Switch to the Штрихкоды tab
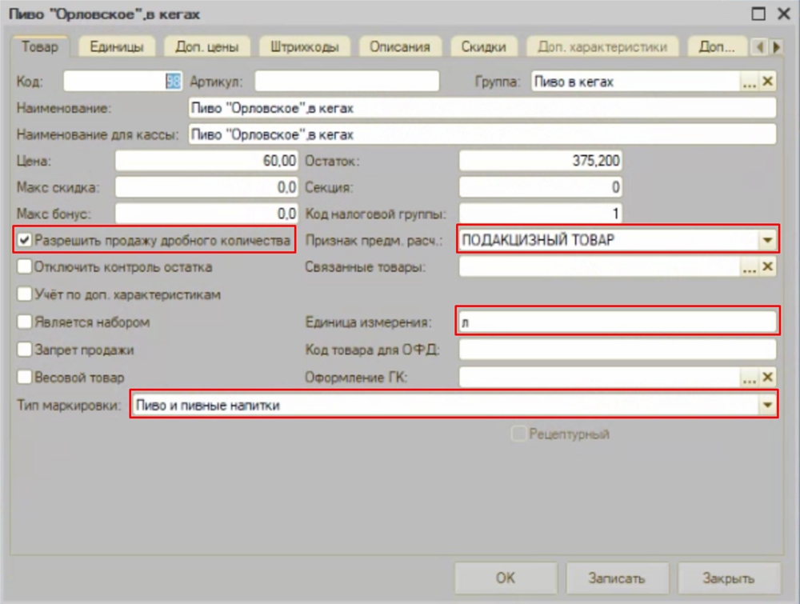Viewport: 800px width, 604px height. click(298, 47)
